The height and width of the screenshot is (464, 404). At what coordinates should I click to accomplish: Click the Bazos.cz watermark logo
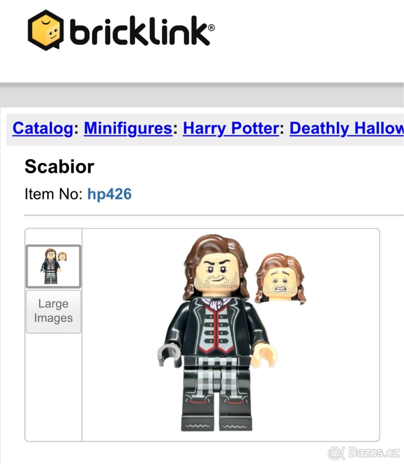tap(364, 452)
